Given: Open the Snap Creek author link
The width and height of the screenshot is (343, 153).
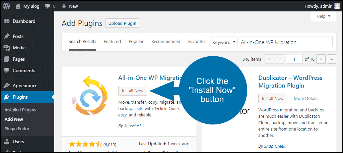Looking at the screenshot, I should (275, 146).
